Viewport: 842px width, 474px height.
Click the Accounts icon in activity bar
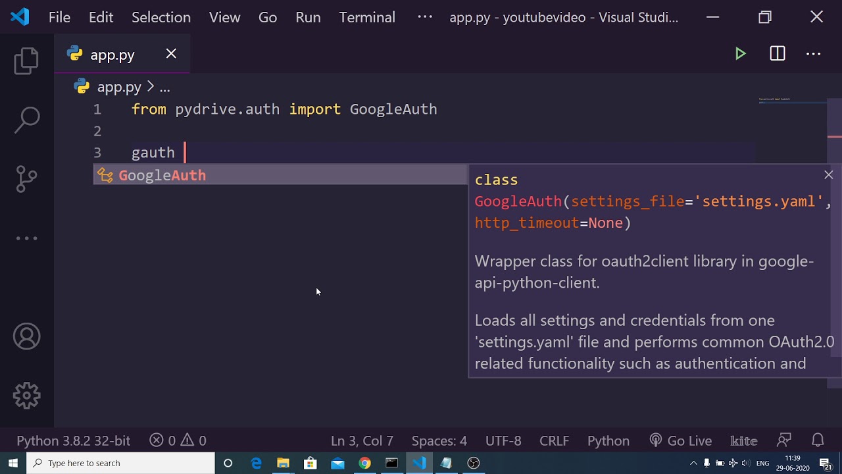pos(27,337)
